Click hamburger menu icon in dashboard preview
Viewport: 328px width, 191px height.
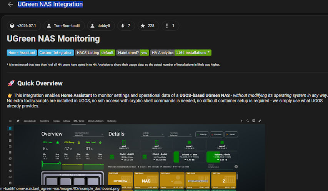[x=10, y=121]
